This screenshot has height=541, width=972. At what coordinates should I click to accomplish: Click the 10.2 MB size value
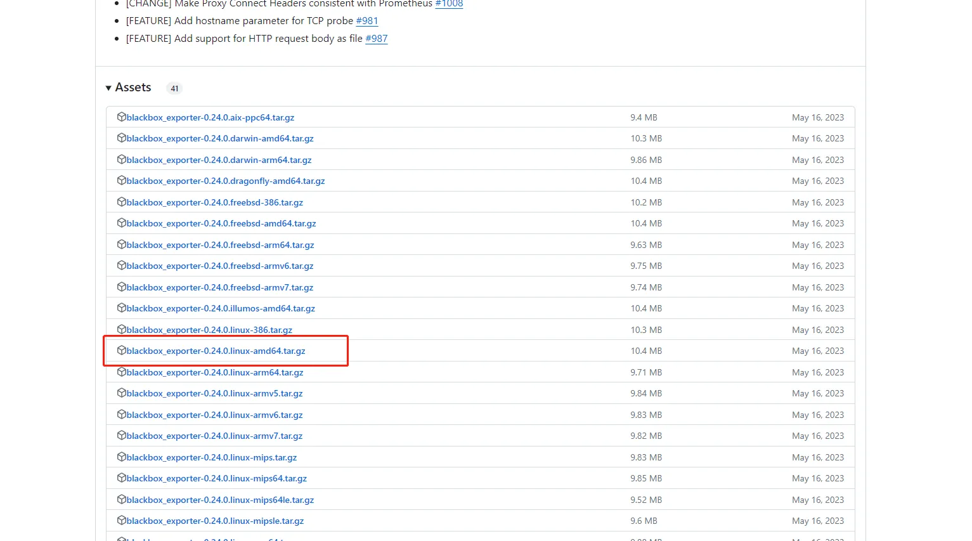(646, 202)
